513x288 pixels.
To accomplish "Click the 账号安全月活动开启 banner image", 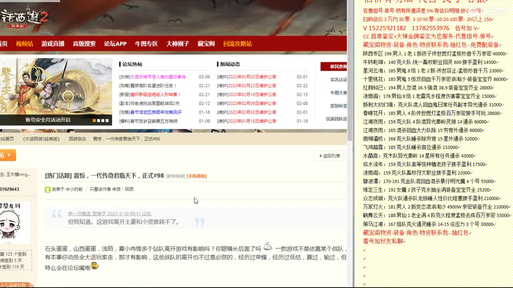I will click(56, 92).
